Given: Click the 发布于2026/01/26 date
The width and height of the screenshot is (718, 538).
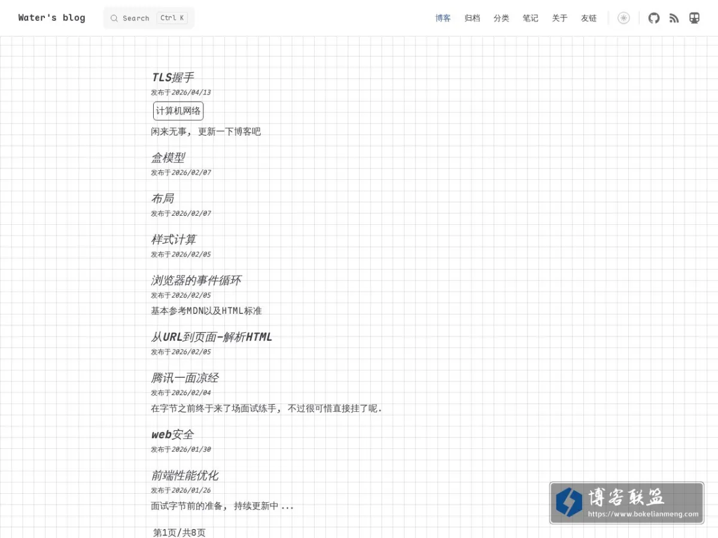Looking at the screenshot, I should click(181, 490).
